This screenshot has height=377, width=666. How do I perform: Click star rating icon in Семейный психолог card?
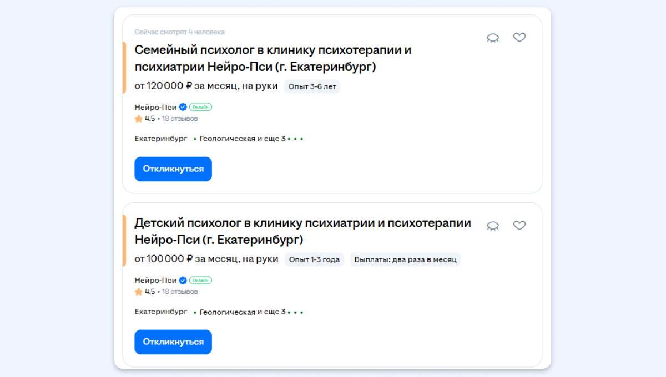(139, 119)
